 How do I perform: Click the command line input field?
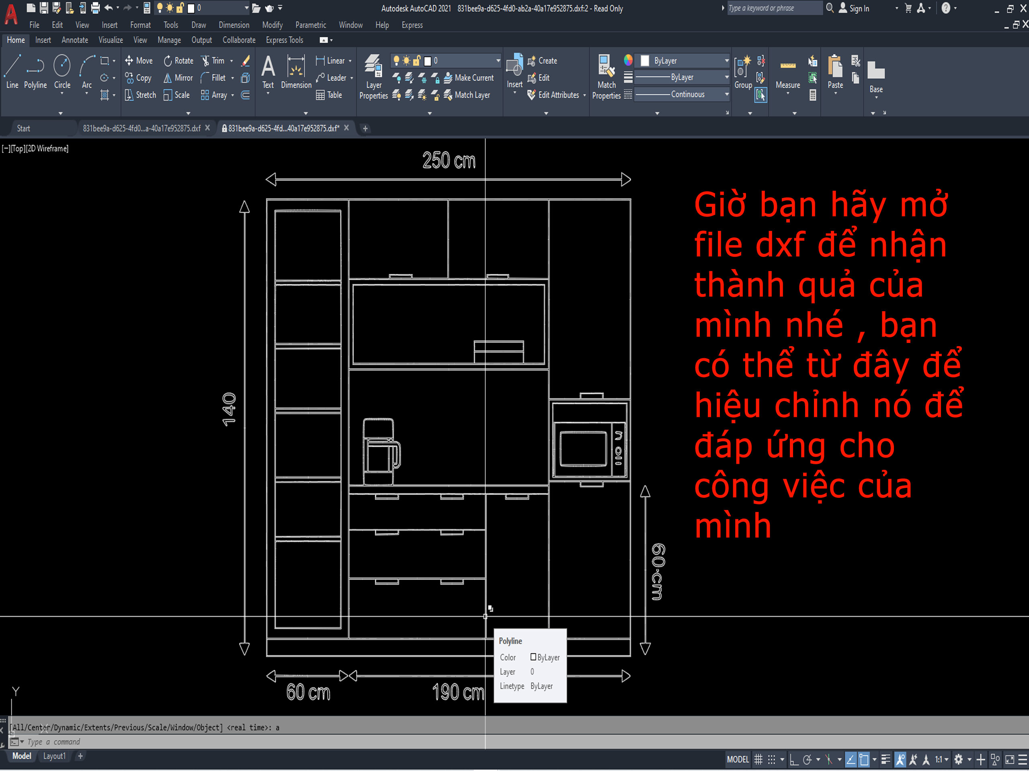279,742
